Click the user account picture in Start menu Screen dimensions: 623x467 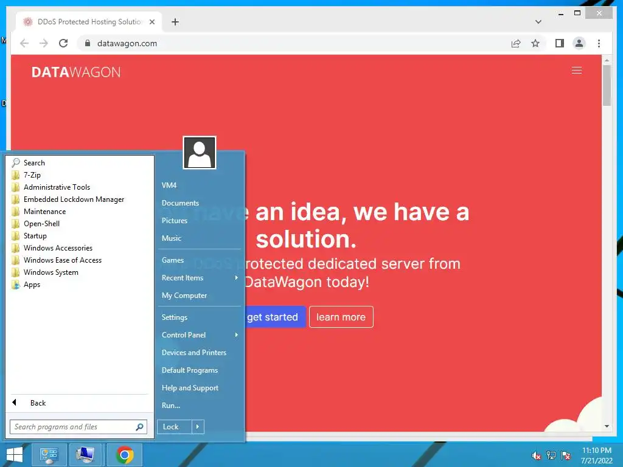click(200, 153)
